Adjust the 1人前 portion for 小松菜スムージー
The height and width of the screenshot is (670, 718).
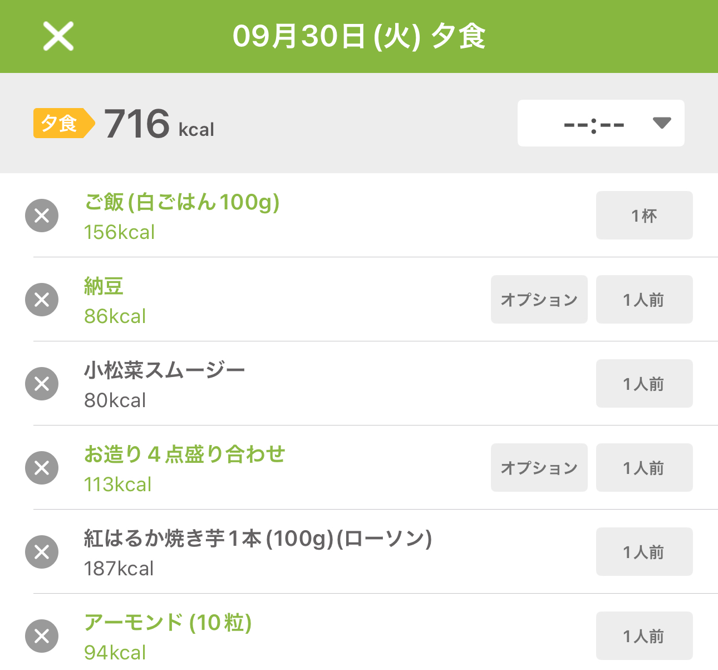(644, 384)
